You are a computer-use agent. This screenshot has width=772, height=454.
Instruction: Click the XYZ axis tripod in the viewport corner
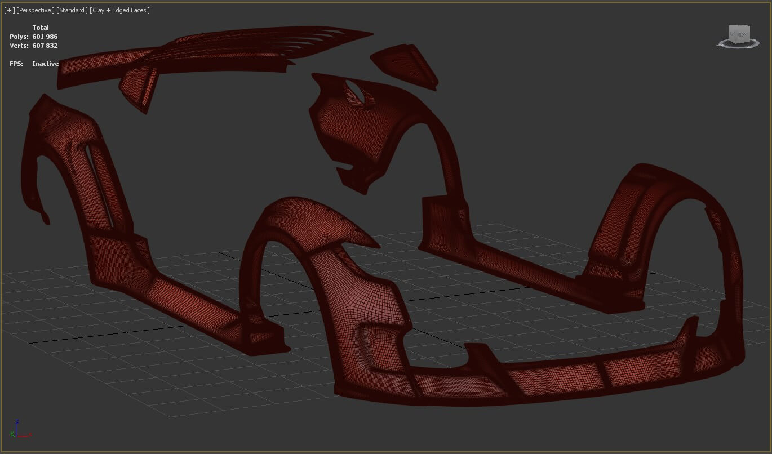[18, 430]
